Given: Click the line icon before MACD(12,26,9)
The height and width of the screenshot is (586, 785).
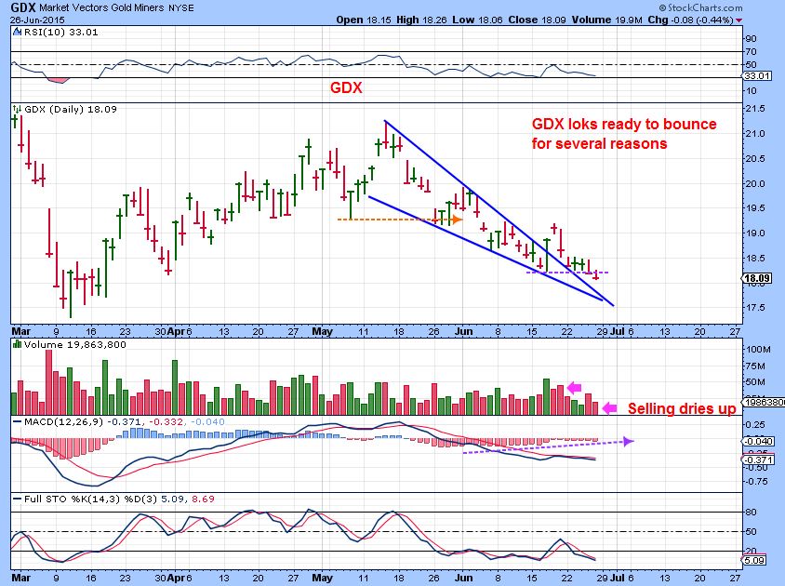Looking at the screenshot, I should (17, 421).
